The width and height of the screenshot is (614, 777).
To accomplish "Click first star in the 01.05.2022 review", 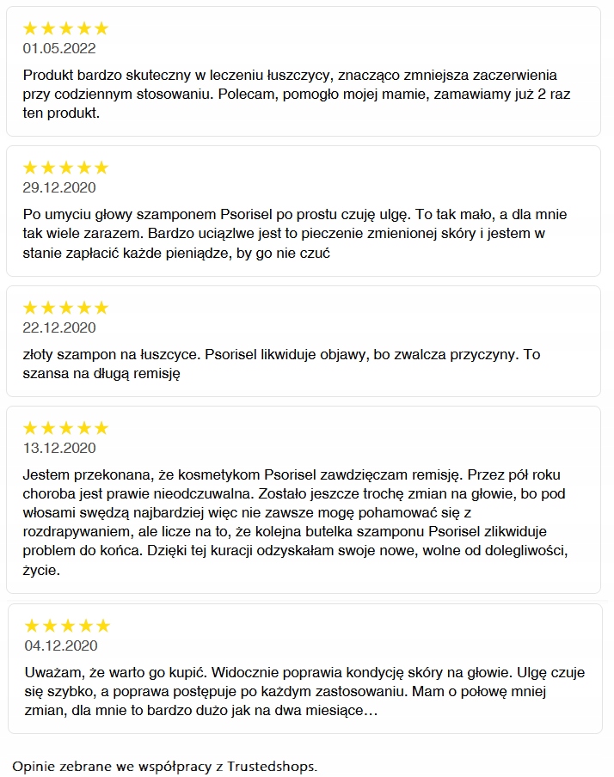I will click(31, 28).
